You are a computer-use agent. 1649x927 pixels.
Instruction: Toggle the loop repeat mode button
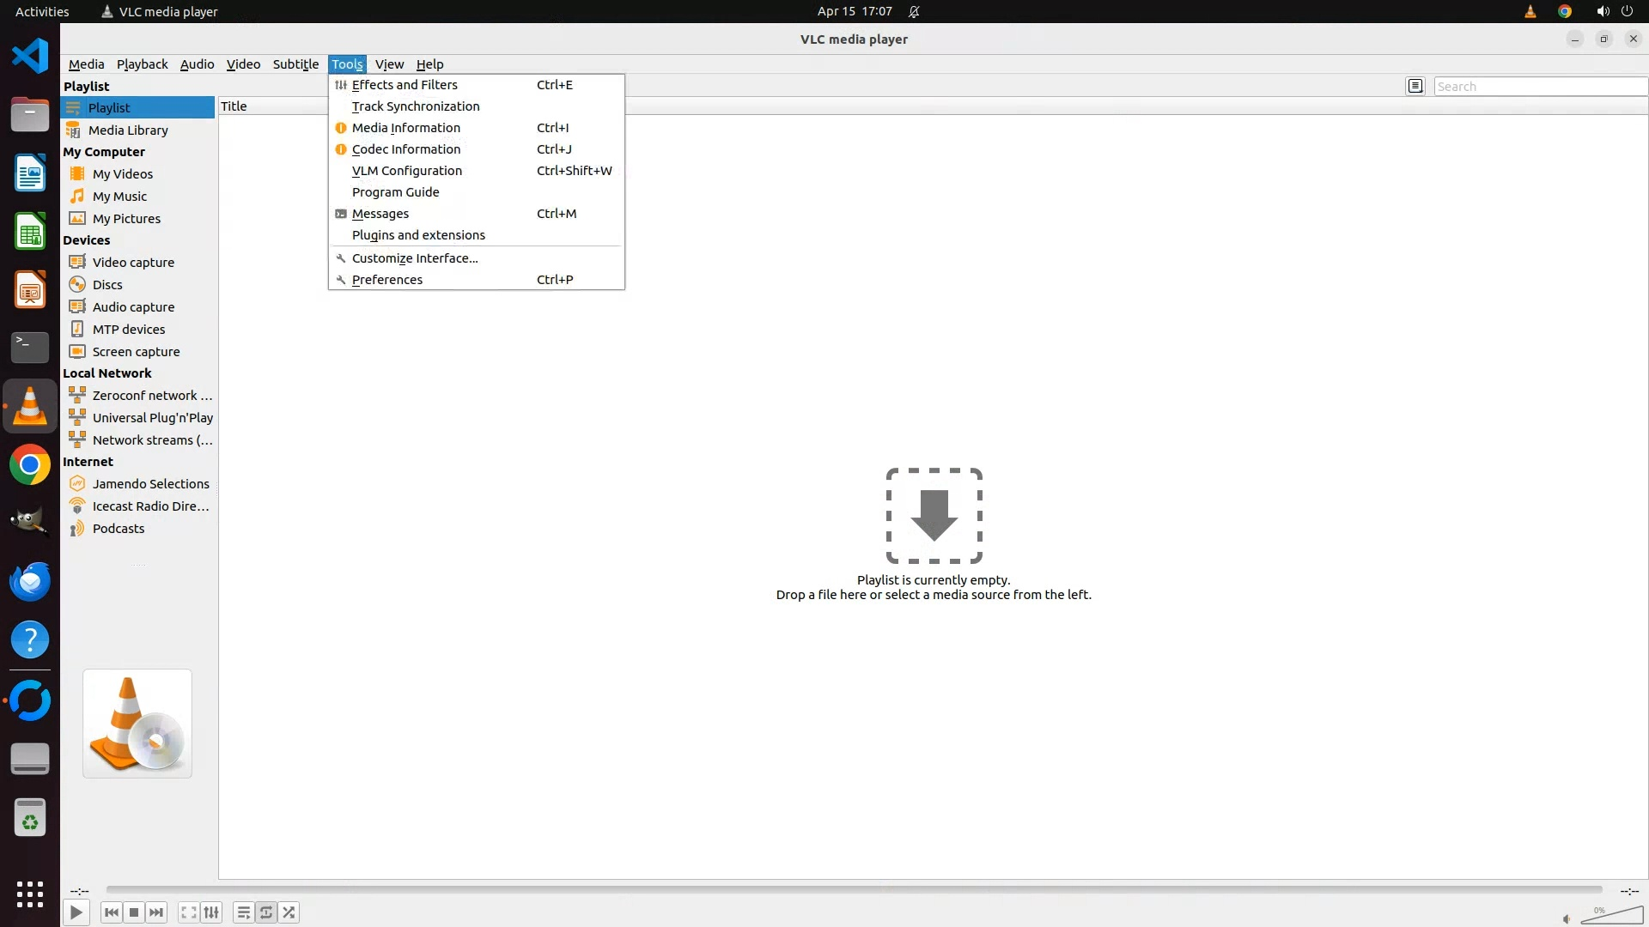(266, 912)
